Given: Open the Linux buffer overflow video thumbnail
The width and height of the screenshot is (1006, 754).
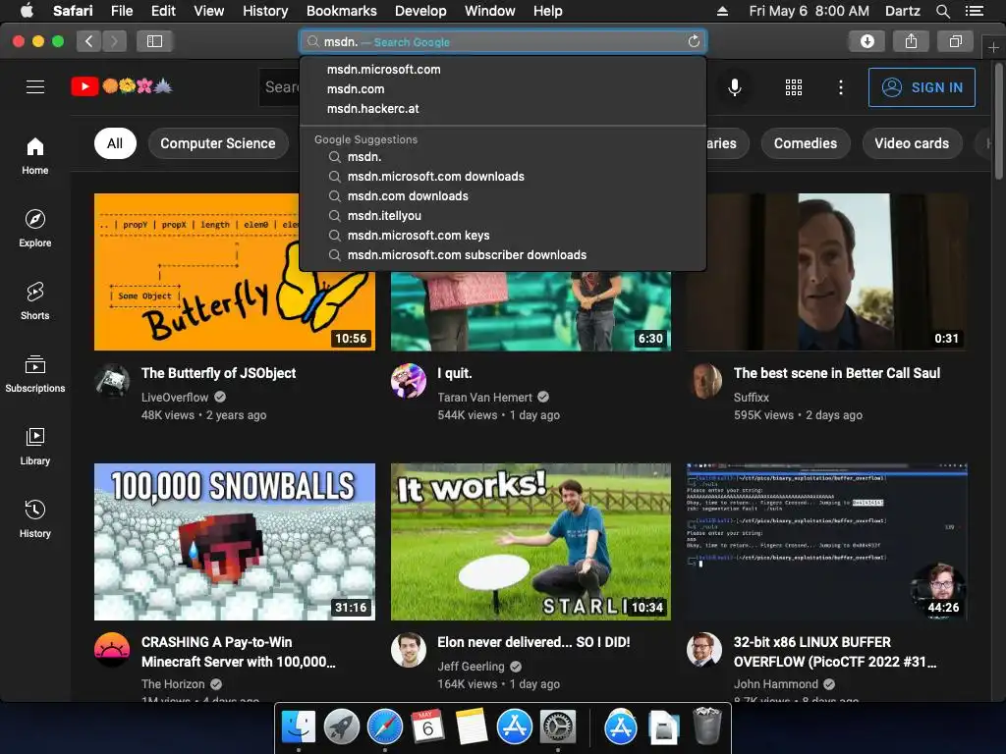Looking at the screenshot, I should (x=827, y=542).
